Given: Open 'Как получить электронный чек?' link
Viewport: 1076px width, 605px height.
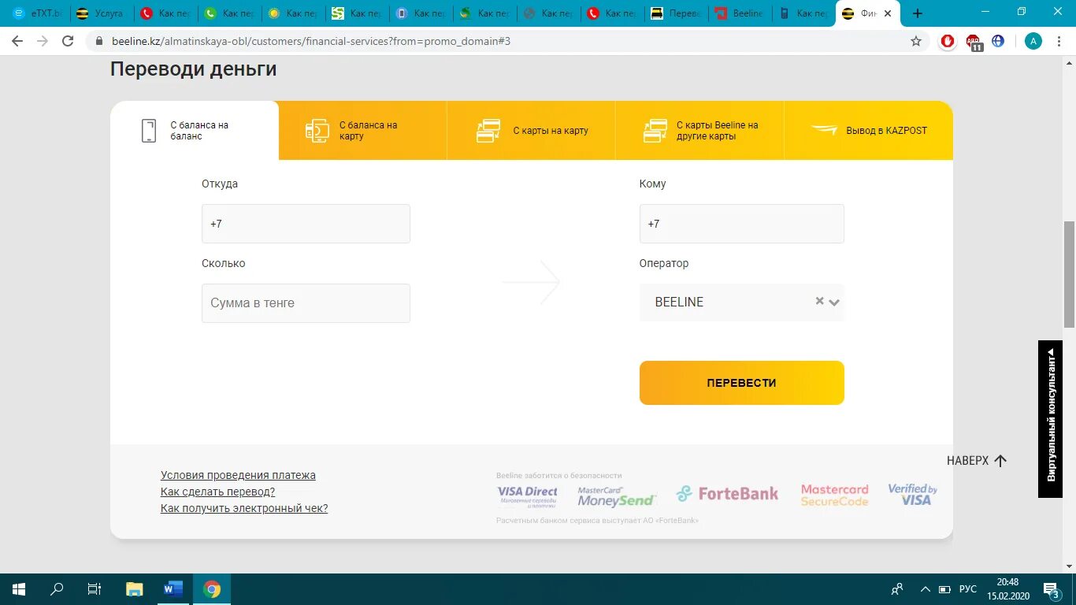Looking at the screenshot, I should [x=244, y=508].
